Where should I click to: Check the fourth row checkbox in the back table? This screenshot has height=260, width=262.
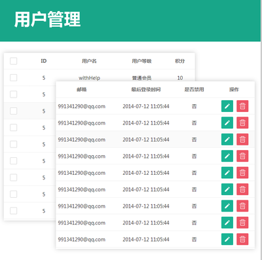(x=14, y=128)
